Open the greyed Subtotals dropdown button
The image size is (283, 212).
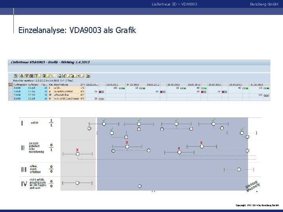[x=53, y=76]
